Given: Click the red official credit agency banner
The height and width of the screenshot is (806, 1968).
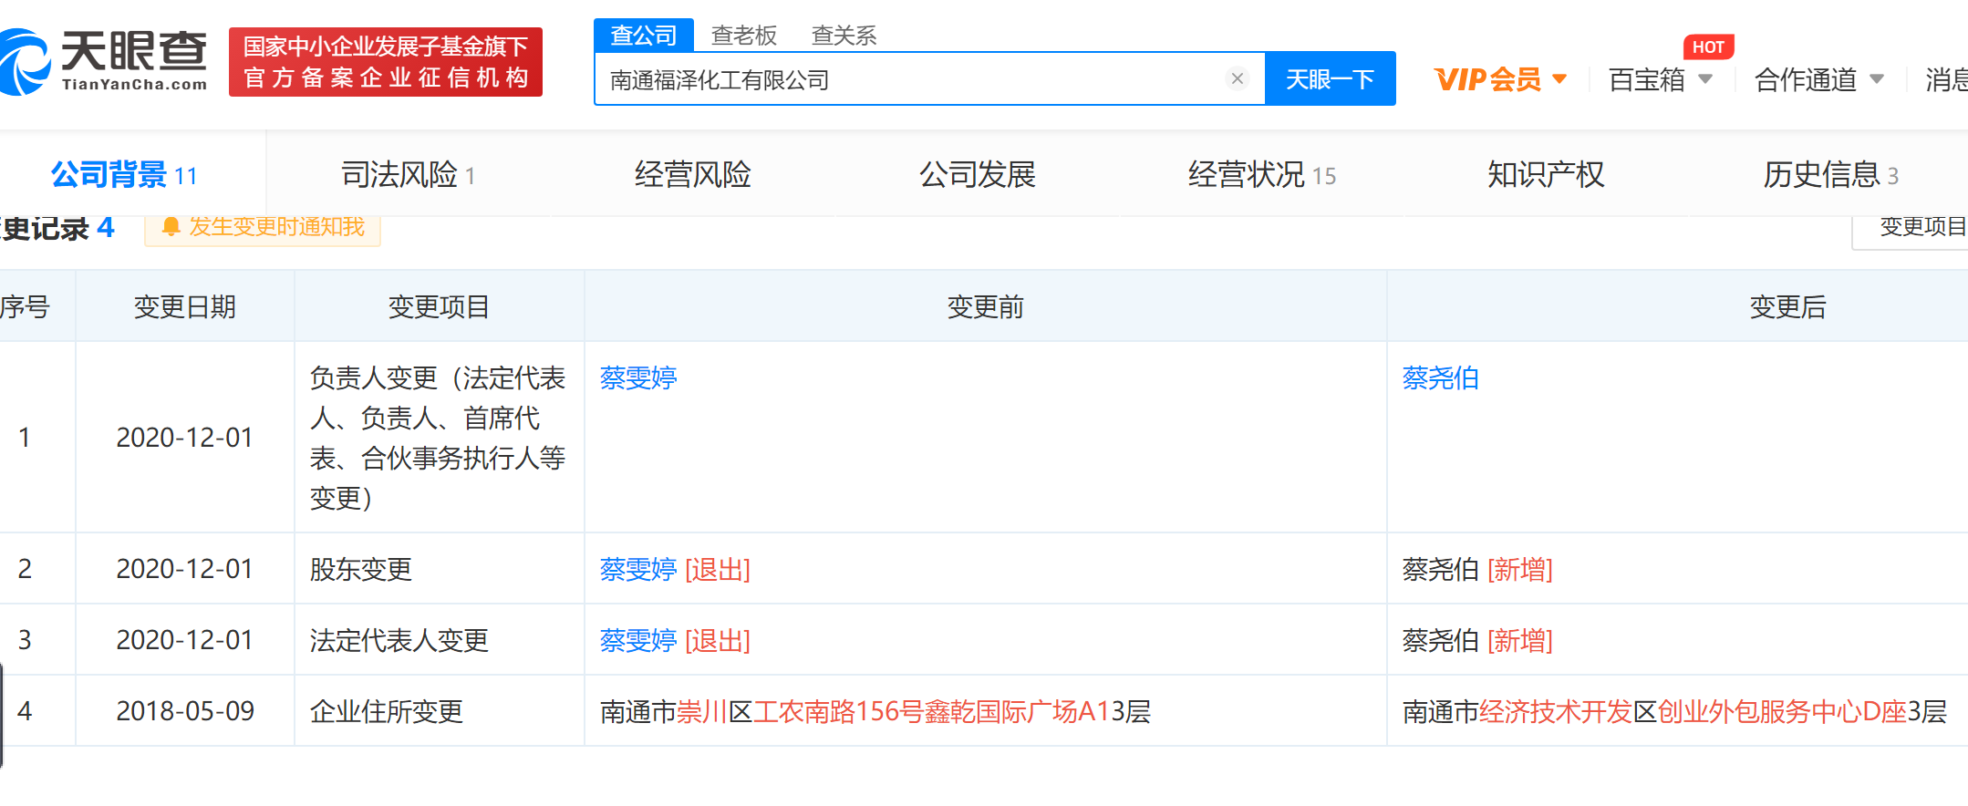Looking at the screenshot, I should (385, 62).
